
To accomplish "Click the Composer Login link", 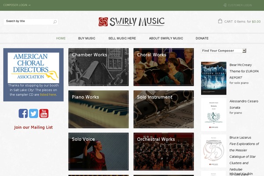I will point(17,5).
